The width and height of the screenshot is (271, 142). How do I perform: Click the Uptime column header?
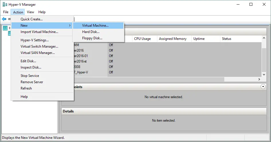point(199,39)
